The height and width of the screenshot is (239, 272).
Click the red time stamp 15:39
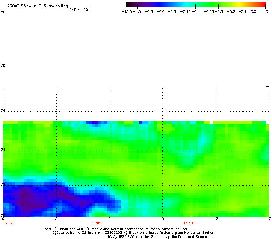(188, 223)
